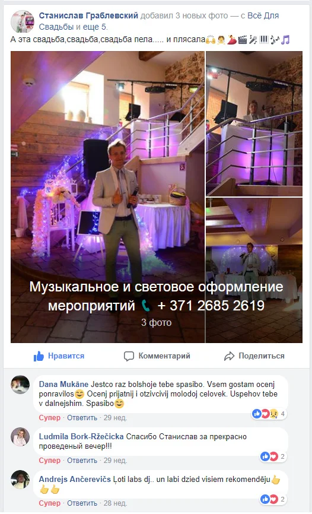Viewport: 312px width, 514px height.
Task: View reactions on Dana Mukāne's comment
Action: click(x=269, y=414)
